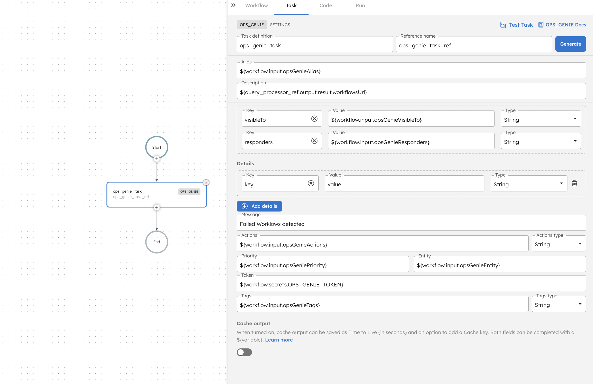Add task below ops_genie_task node

click(x=157, y=207)
